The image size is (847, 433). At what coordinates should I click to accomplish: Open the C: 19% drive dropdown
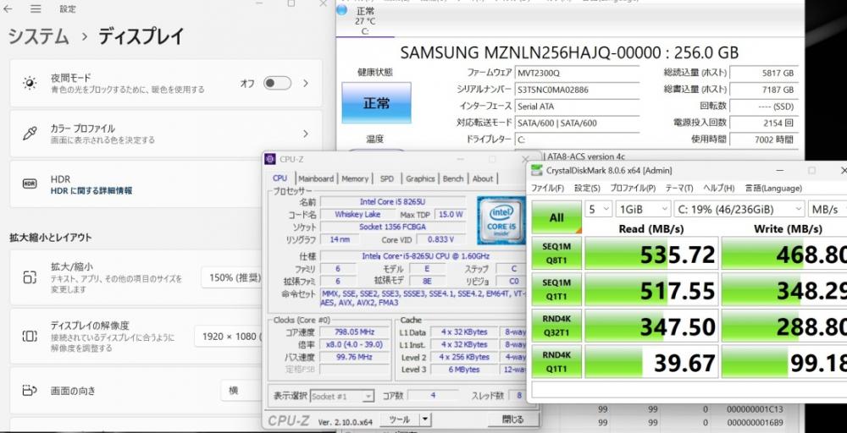pyautogui.click(x=739, y=209)
